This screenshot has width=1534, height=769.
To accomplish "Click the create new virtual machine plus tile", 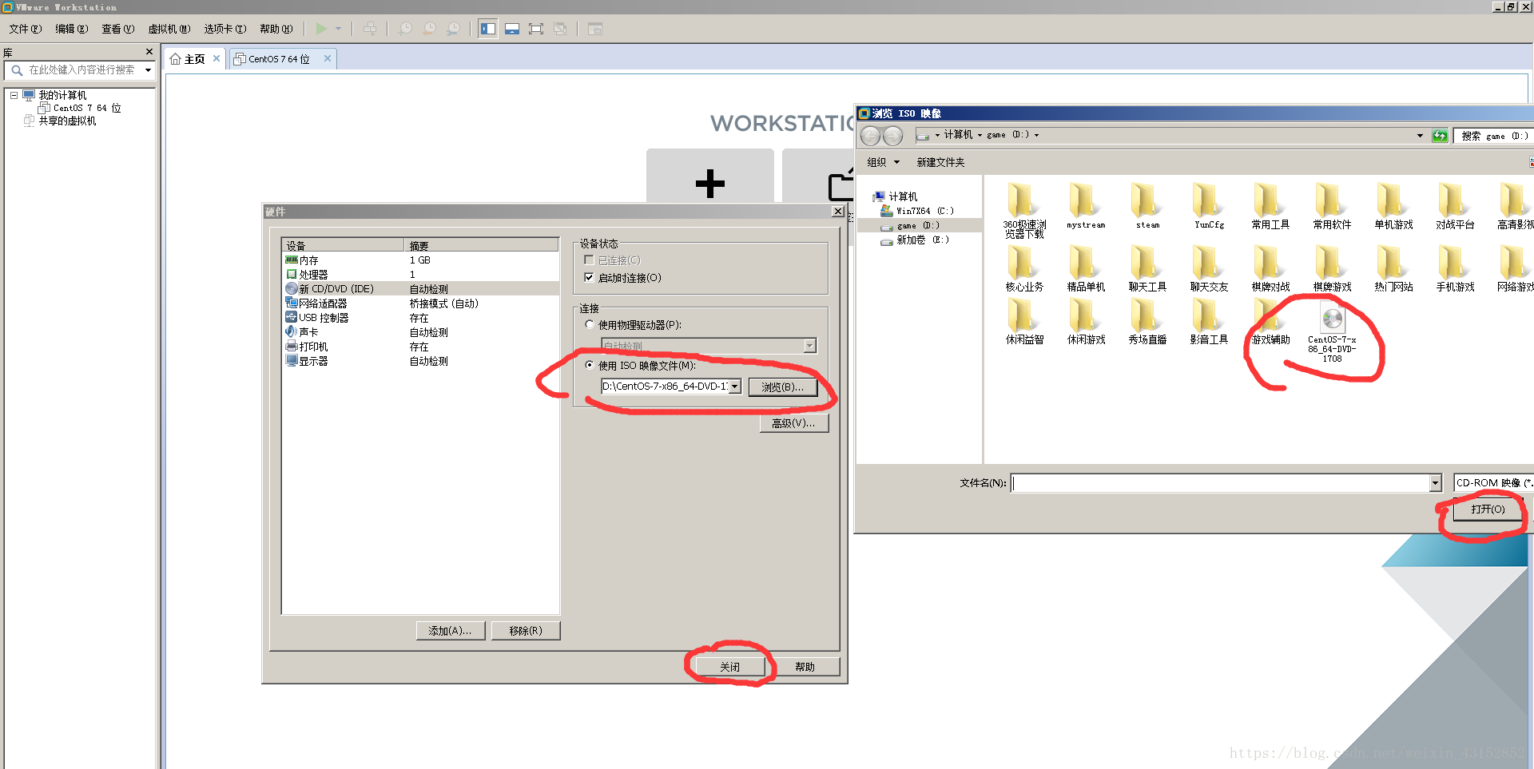I will coord(710,183).
